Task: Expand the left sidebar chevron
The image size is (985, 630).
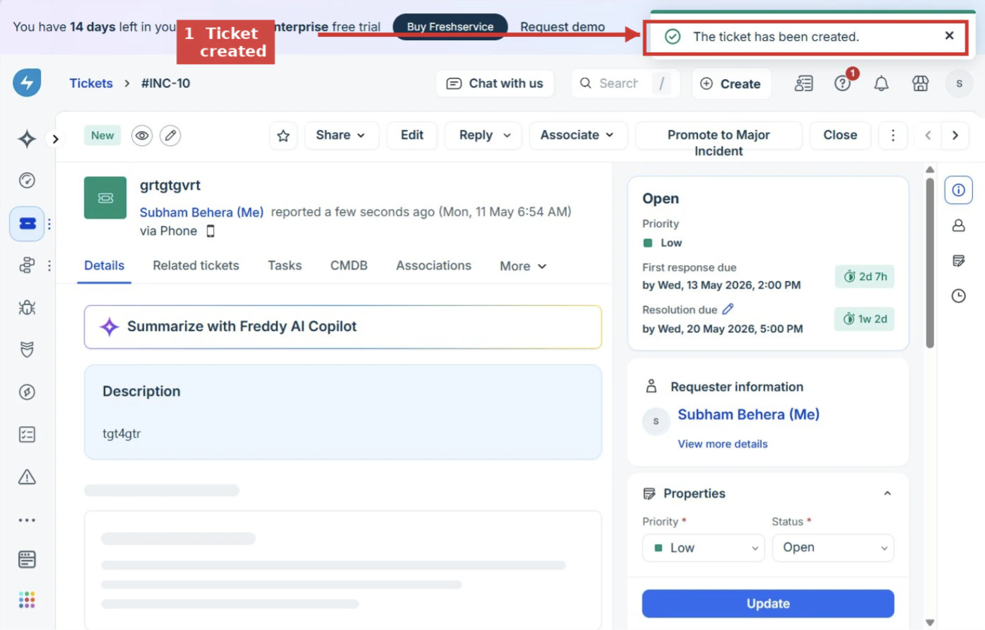Action: [56, 139]
